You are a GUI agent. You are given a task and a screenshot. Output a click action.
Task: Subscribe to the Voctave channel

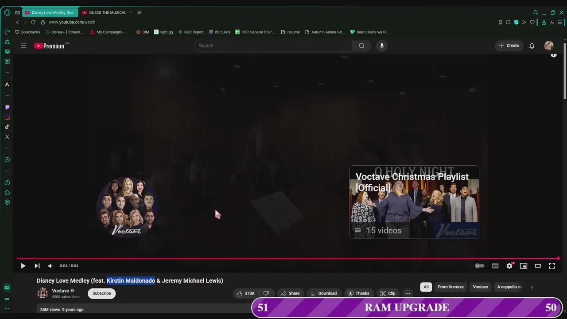(101, 293)
